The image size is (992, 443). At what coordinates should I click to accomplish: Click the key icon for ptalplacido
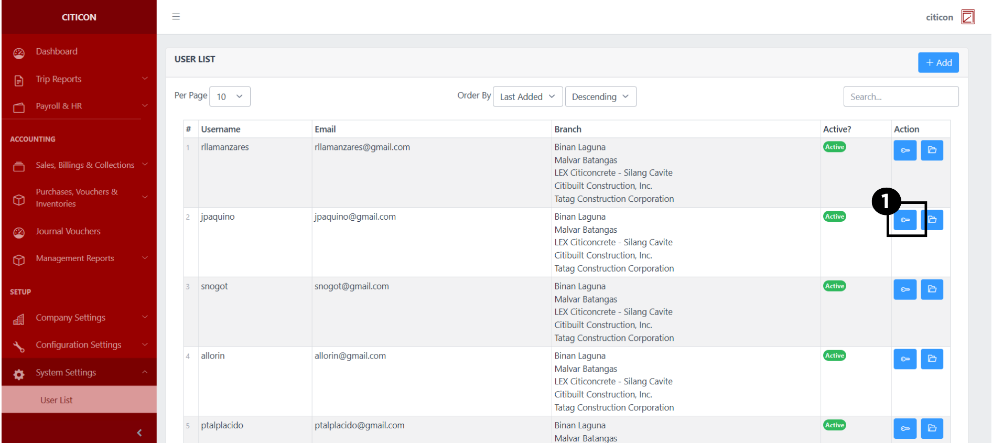pos(905,429)
